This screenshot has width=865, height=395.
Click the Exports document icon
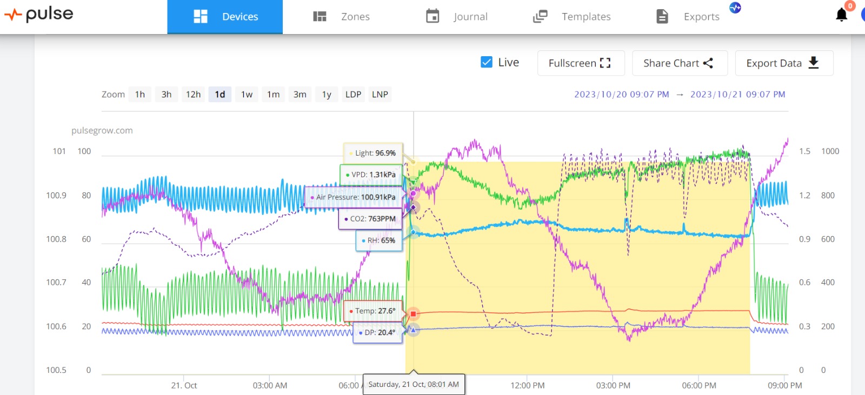coord(662,16)
